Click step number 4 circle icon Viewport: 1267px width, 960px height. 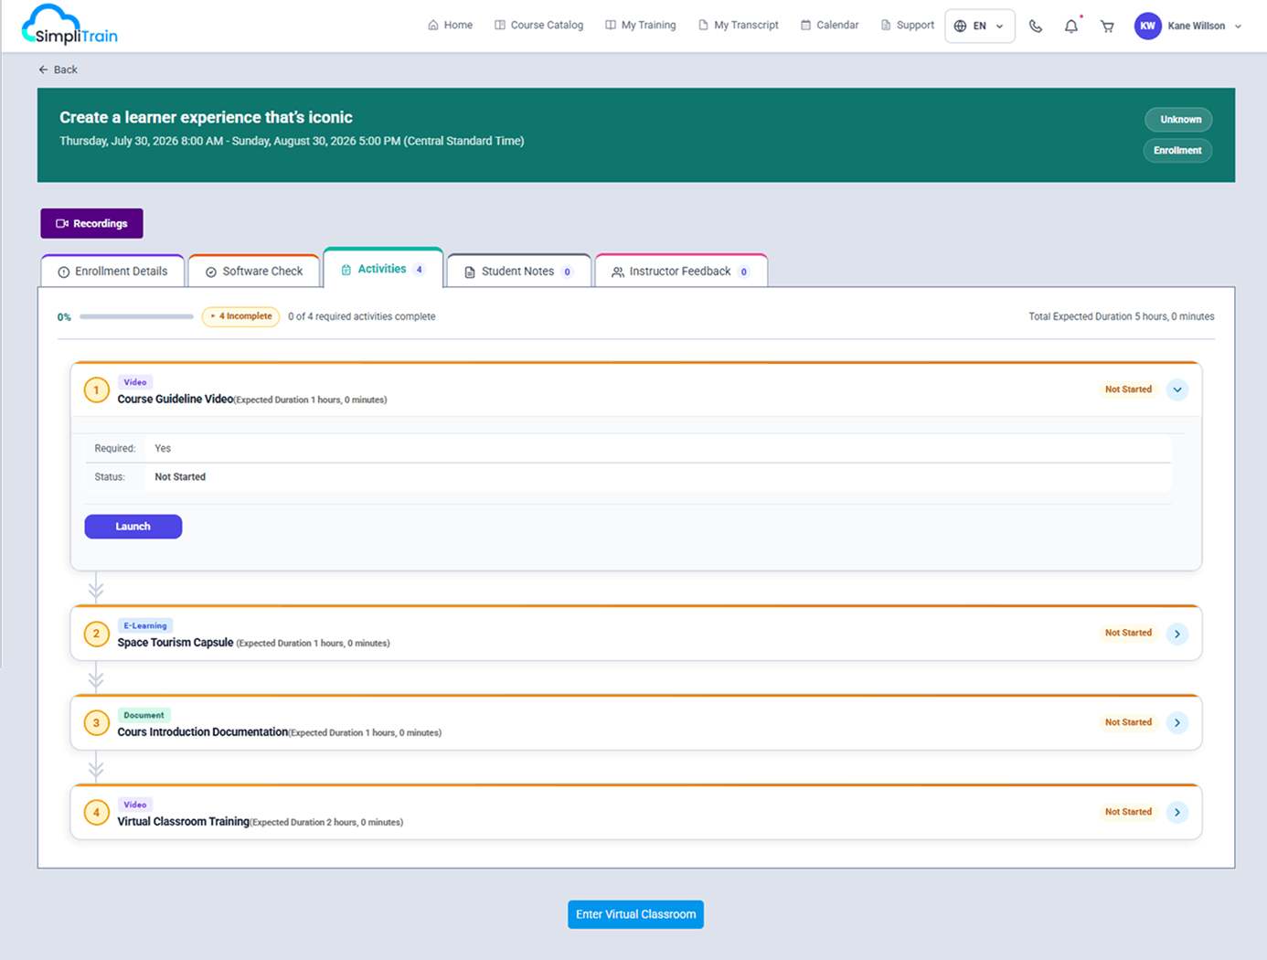pos(97,812)
